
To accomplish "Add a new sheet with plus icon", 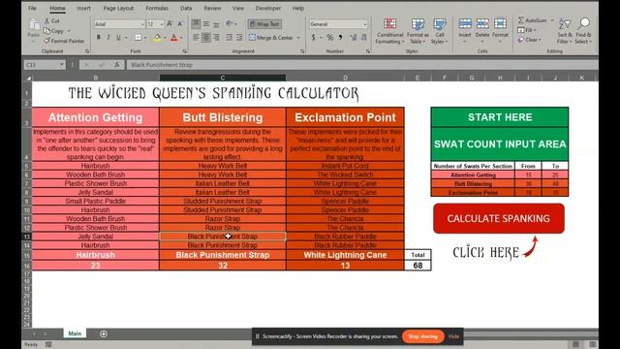I will pyautogui.click(x=104, y=333).
